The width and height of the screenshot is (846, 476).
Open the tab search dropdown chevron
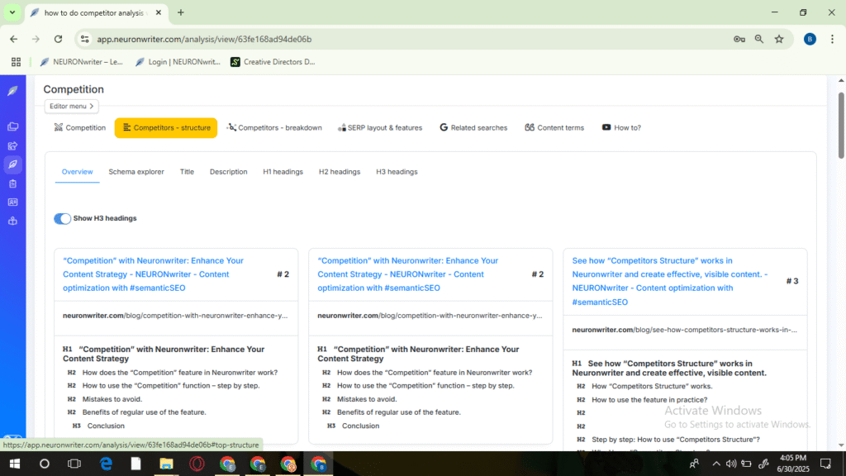[12, 12]
